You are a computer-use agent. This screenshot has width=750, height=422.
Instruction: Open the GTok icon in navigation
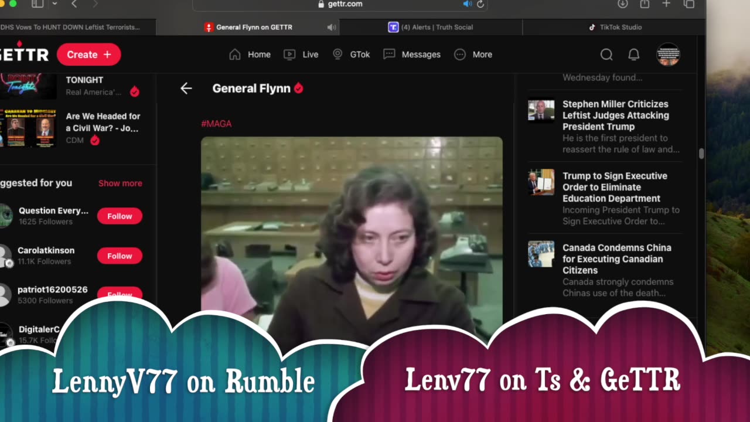pos(337,54)
